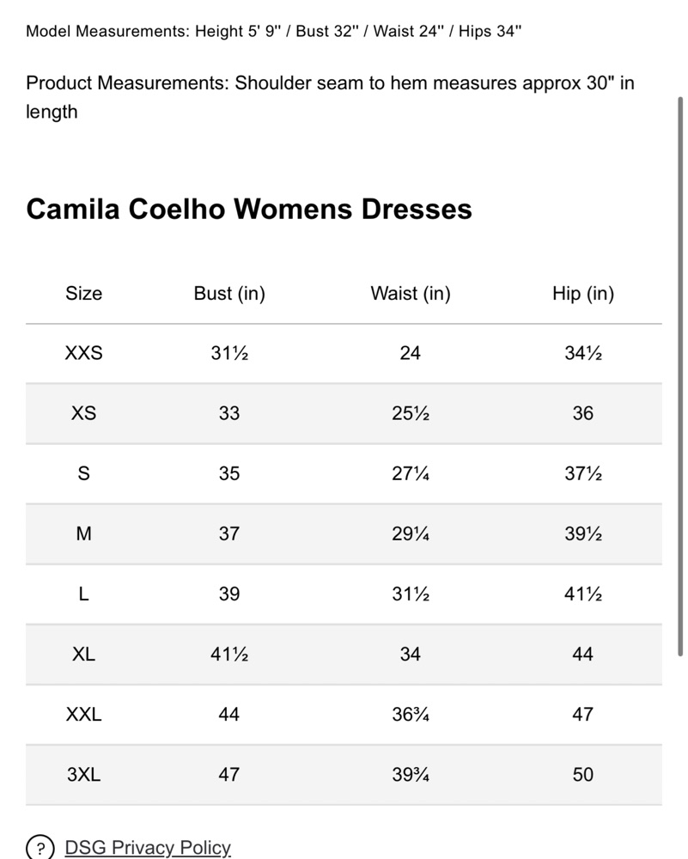Viewport: 688px width, 859px height.
Task: Select the XS size row label
Action: click(x=84, y=413)
